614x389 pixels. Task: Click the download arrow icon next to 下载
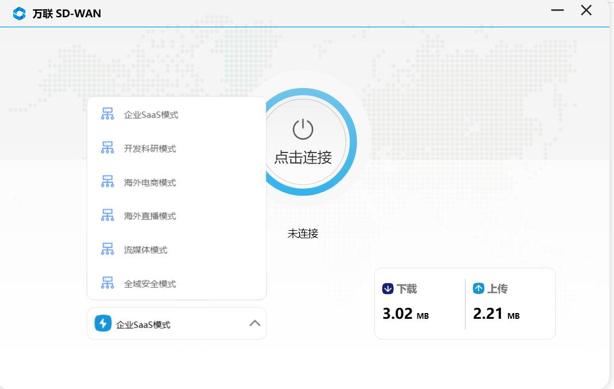point(387,289)
